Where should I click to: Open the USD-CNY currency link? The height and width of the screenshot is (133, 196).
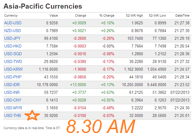pos(13,100)
